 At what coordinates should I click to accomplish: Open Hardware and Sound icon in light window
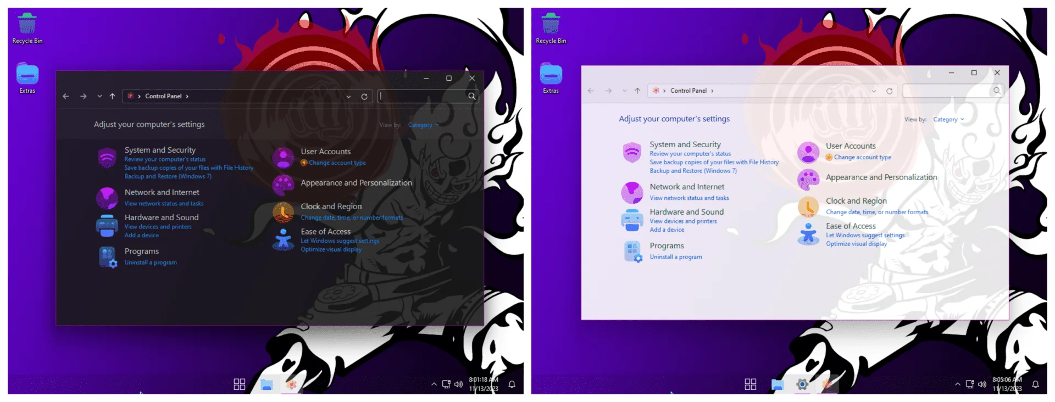tap(632, 220)
